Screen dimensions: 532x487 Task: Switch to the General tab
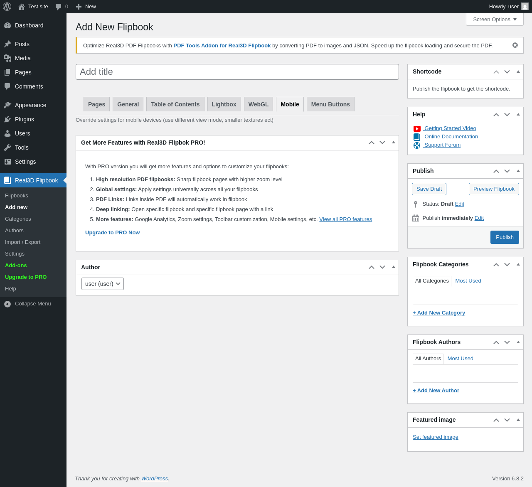pyautogui.click(x=128, y=104)
